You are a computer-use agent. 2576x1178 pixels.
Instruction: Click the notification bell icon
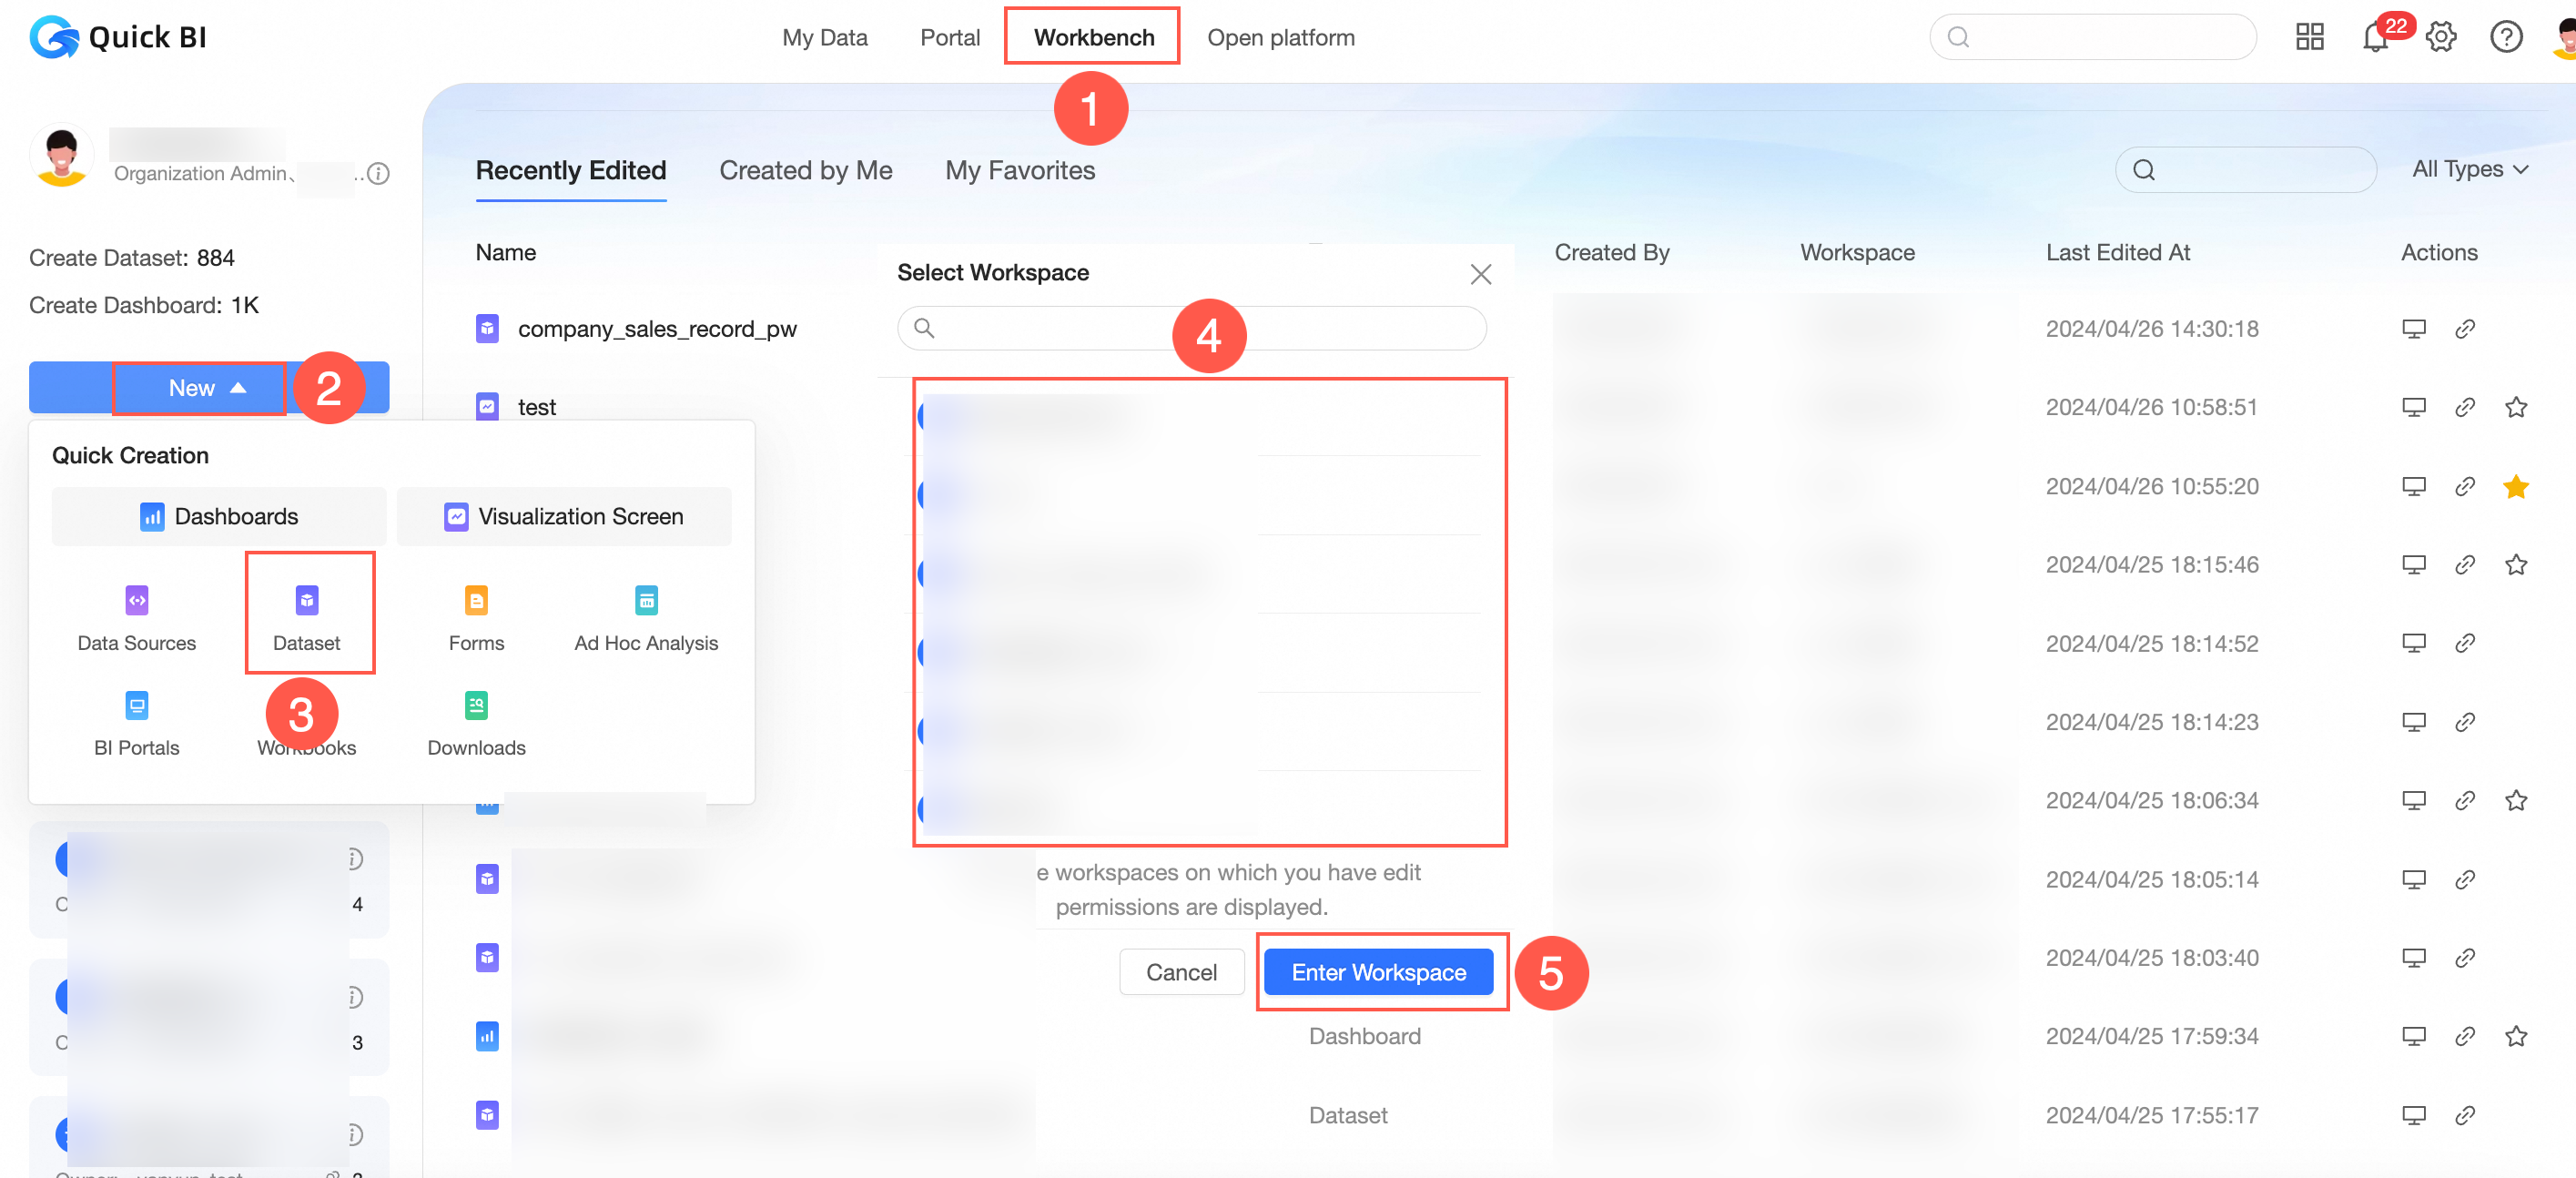point(2374,38)
